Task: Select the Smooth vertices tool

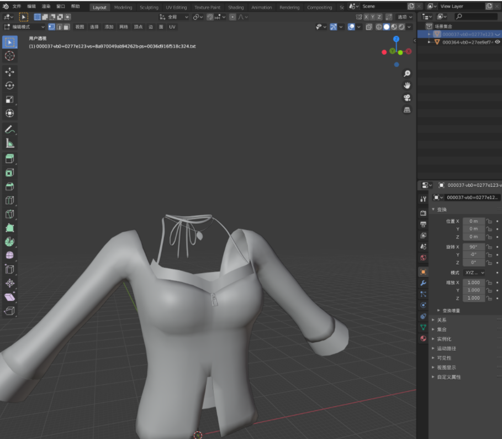Action: click(9, 255)
